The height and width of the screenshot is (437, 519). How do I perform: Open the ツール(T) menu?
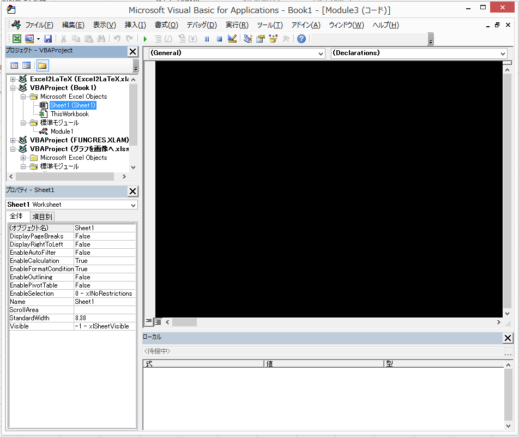coord(270,25)
